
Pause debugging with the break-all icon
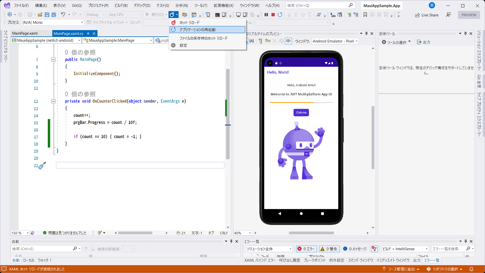266,15
